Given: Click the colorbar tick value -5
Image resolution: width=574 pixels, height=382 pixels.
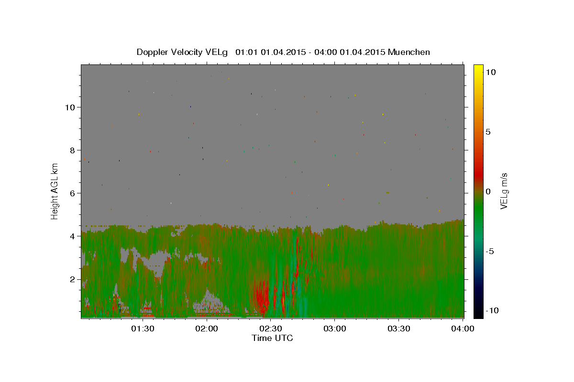Looking at the screenshot, I should 490,251.
